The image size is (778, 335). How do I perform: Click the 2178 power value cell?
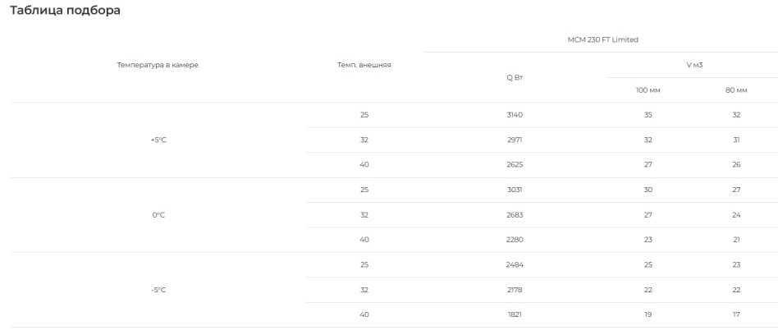(x=515, y=290)
